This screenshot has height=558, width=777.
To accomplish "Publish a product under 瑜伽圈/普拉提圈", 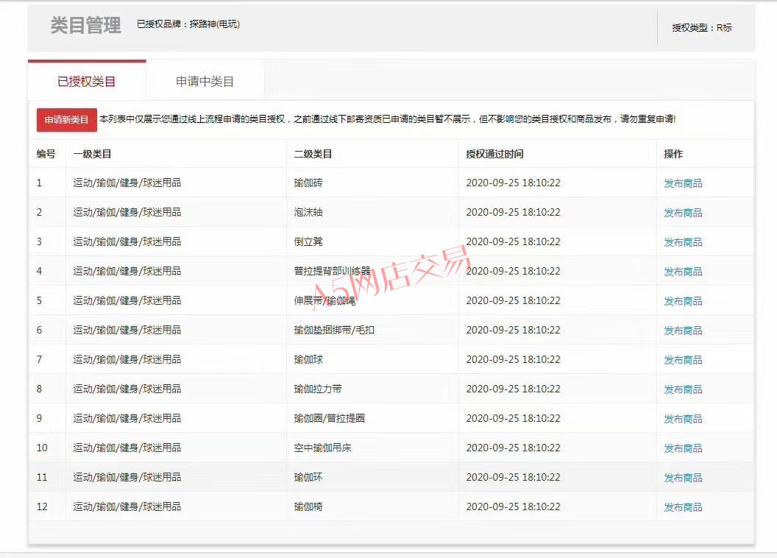I will [x=682, y=419].
